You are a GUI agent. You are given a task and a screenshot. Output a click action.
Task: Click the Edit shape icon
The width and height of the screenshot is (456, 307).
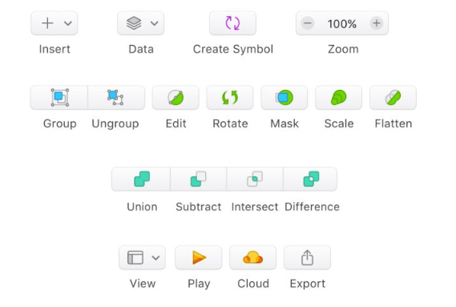(x=176, y=98)
